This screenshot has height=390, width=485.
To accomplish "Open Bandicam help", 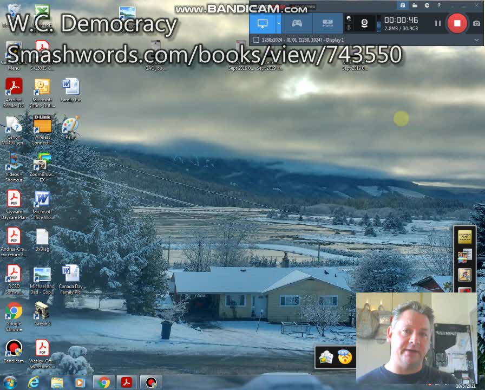I will 438,5.
